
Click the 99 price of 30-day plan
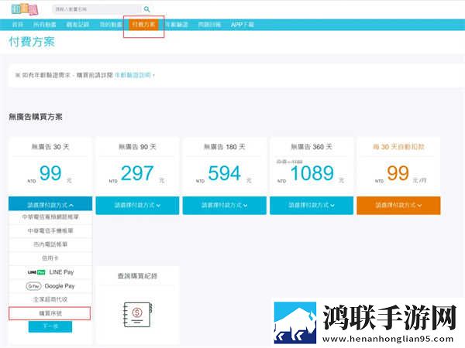tap(50, 173)
